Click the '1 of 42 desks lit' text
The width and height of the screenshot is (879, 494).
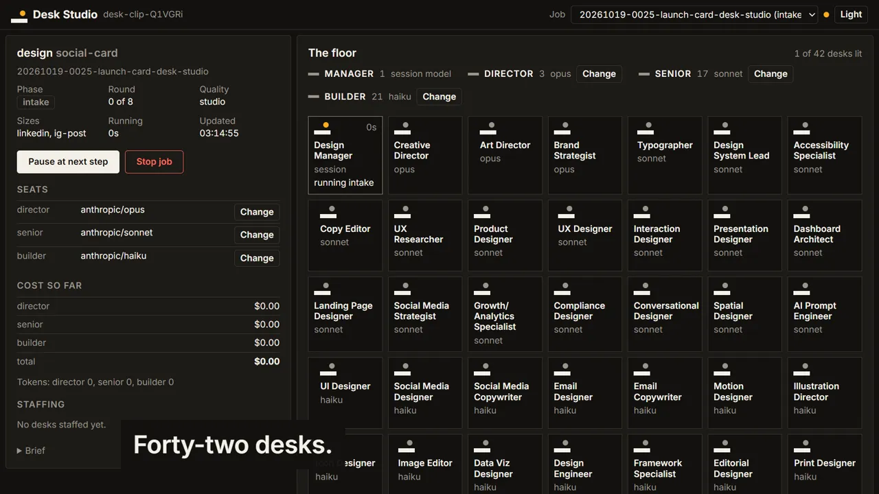(828, 54)
